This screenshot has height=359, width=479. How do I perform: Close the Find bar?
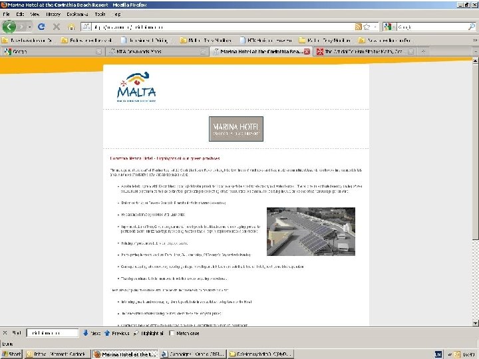pyautogui.click(x=5, y=333)
